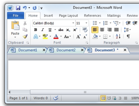Open Customize Quick Access Toolbar dropdown
The image size is (139, 106).
point(41,8)
